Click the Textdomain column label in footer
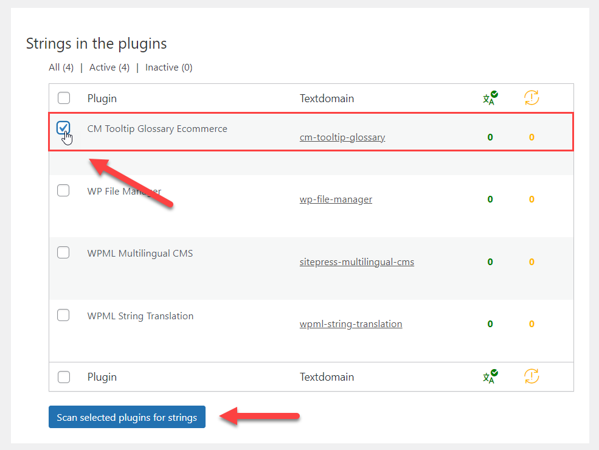Screen dimensions: 599x450 click(327, 377)
